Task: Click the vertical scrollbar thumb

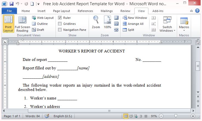Action: click(x=198, y=66)
